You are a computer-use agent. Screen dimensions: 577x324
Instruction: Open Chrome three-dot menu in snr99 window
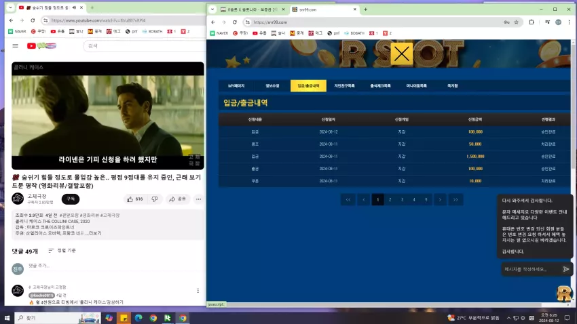pyautogui.click(x=569, y=22)
